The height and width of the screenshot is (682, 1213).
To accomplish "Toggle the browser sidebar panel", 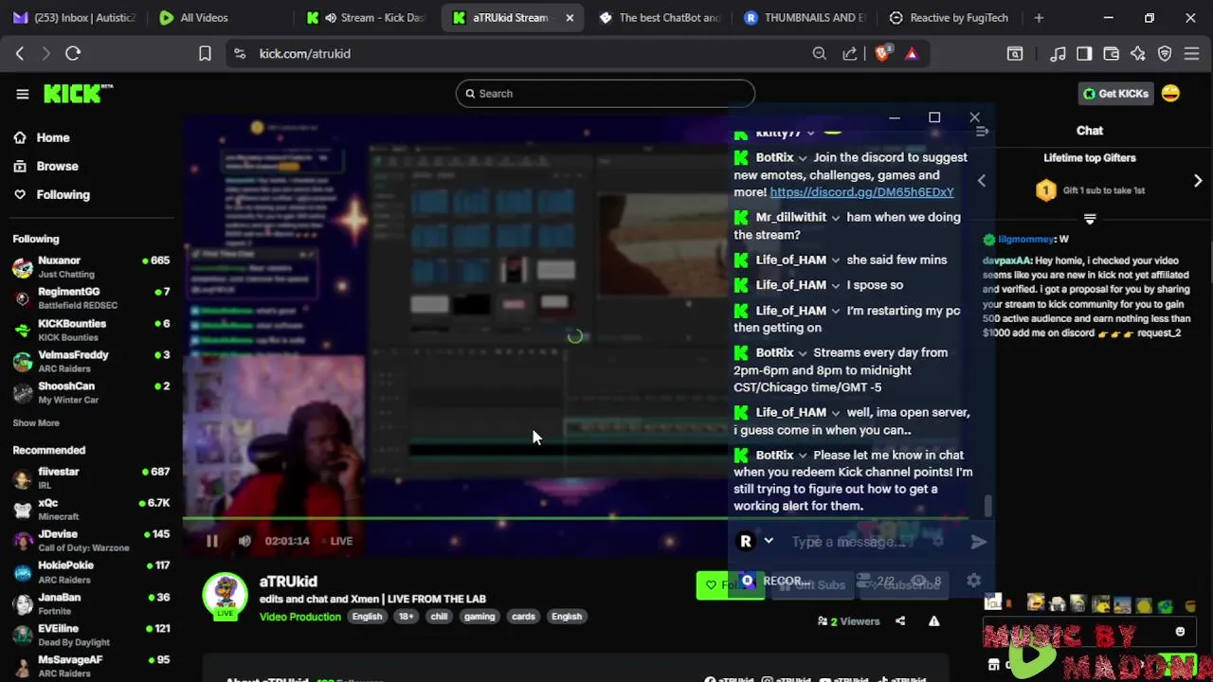I will pos(1084,54).
